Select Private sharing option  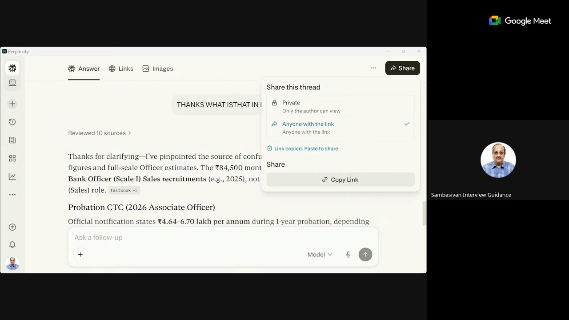[x=341, y=106]
